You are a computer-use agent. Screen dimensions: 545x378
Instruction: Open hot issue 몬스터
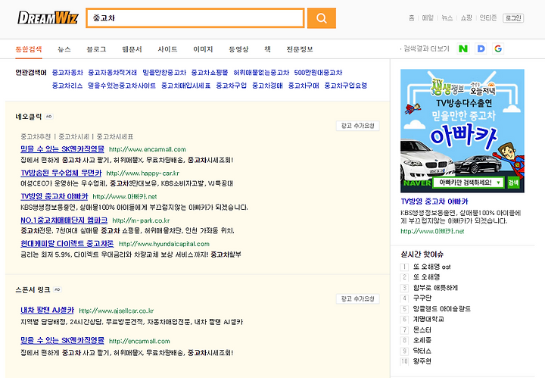422,330
